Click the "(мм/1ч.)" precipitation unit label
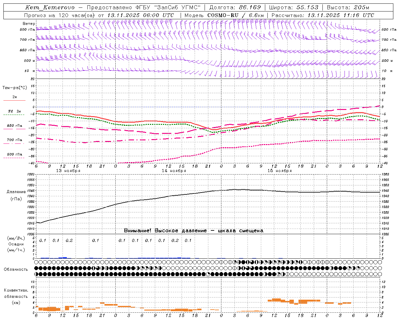 coord(16,250)
